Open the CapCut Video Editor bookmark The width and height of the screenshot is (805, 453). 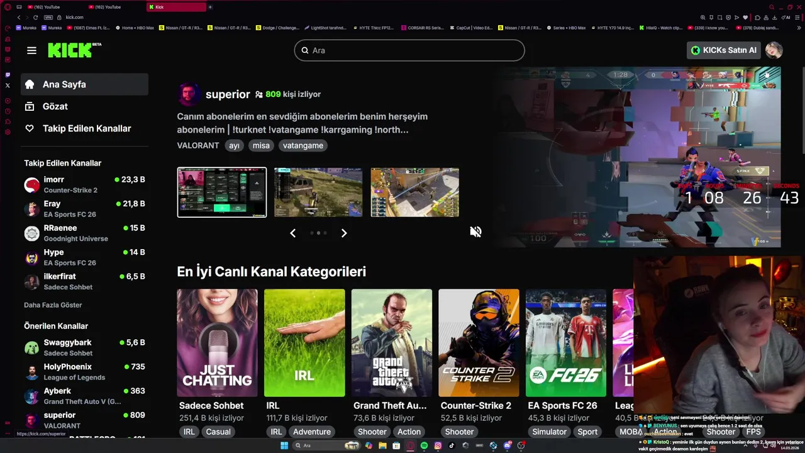coord(470,28)
